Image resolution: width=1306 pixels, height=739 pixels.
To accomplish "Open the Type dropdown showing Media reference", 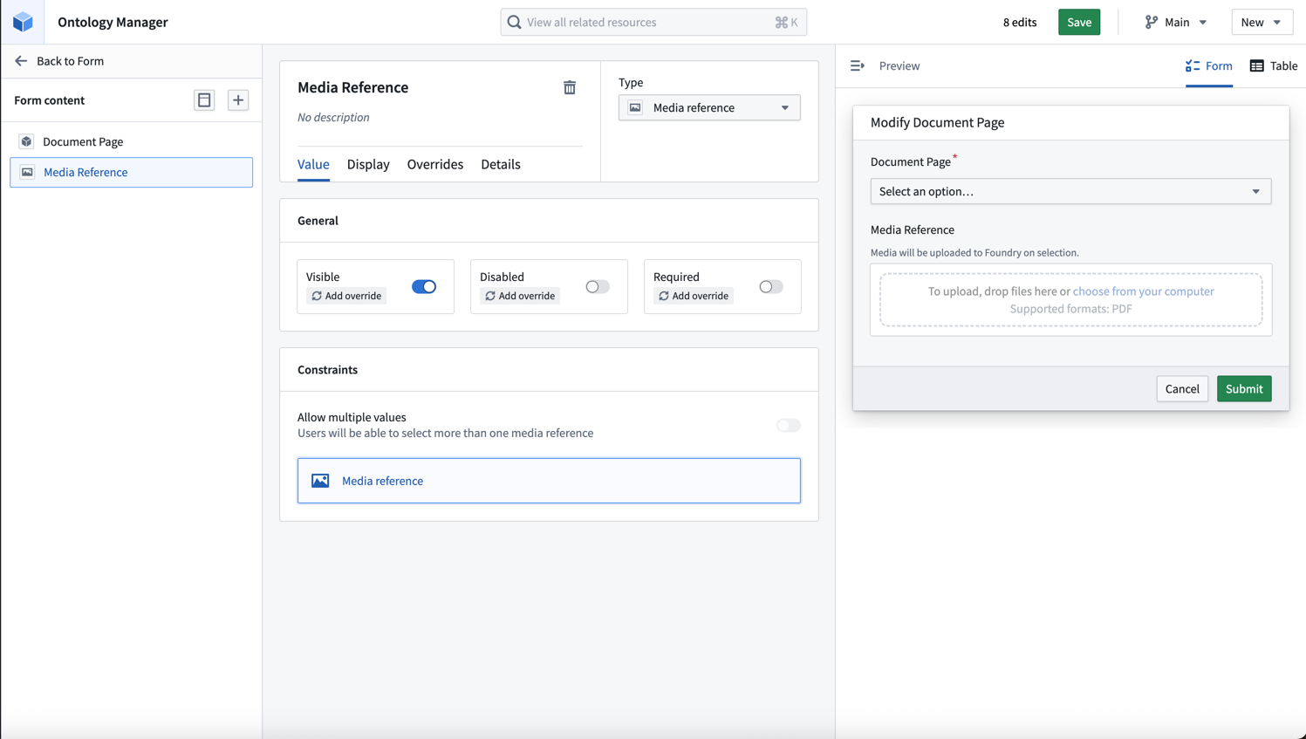I will (708, 107).
